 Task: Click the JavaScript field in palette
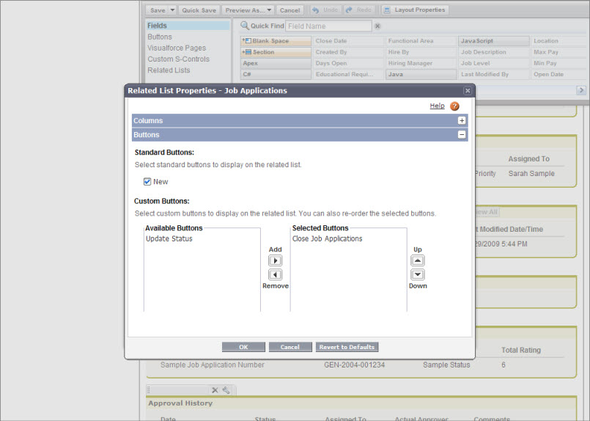pos(493,40)
